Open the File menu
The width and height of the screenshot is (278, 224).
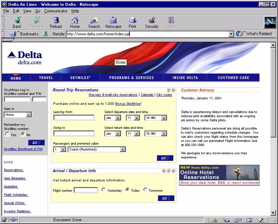click(x=6, y=11)
